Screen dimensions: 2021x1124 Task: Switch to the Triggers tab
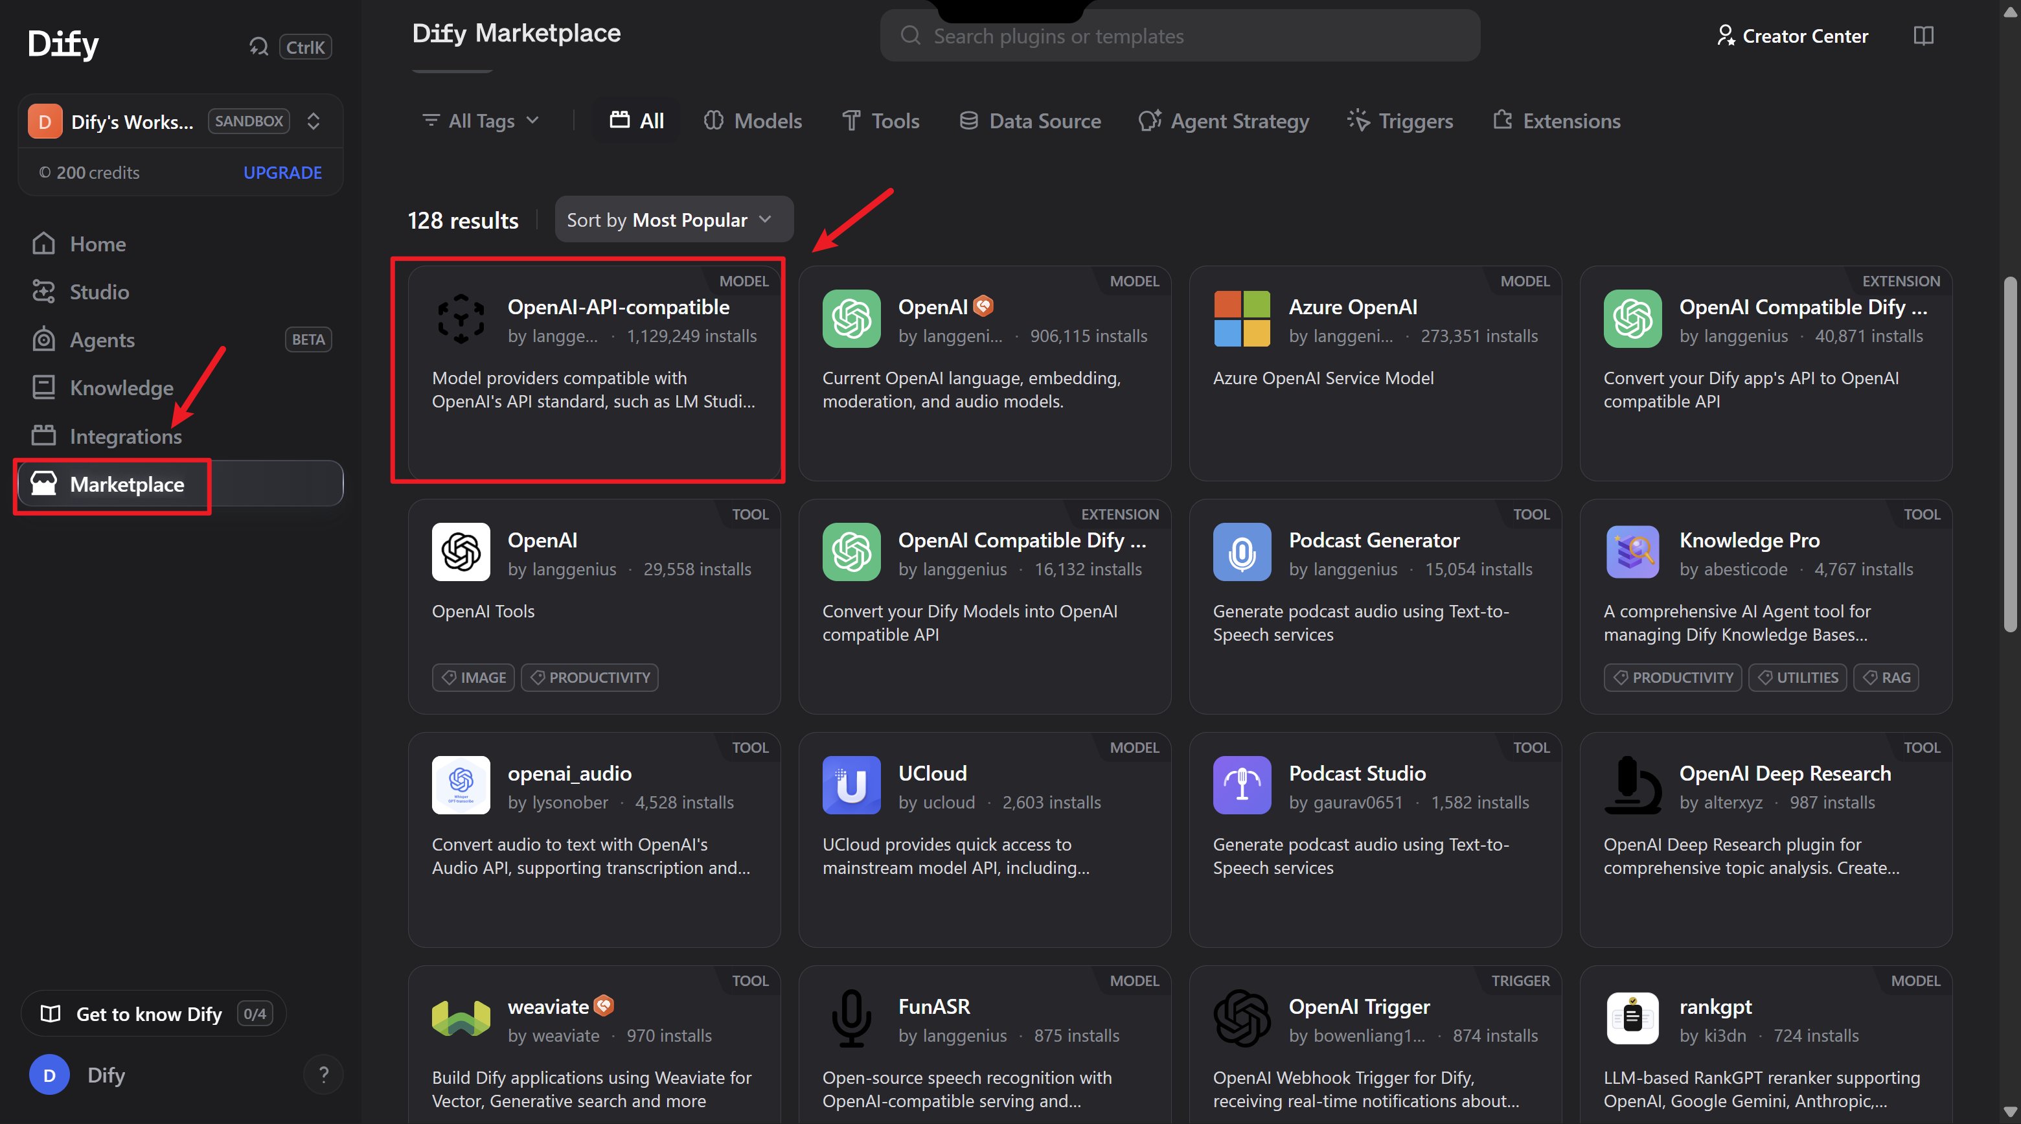(1400, 121)
